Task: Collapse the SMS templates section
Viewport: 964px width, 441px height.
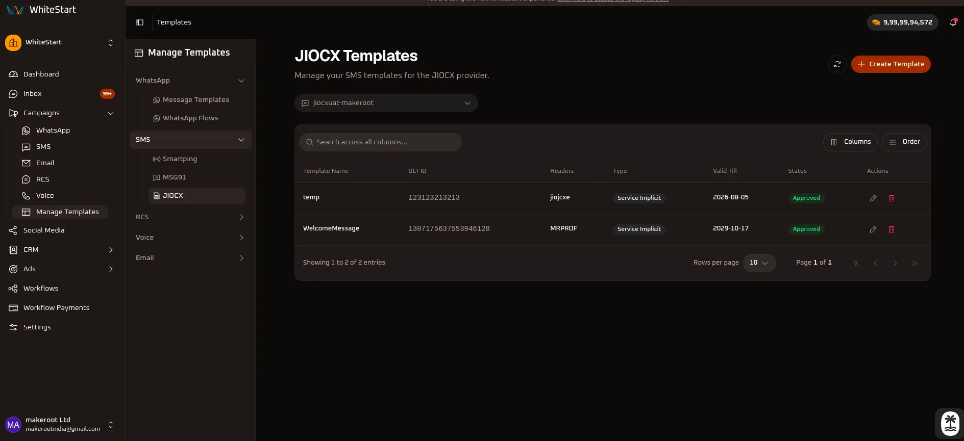Action: pos(190,140)
